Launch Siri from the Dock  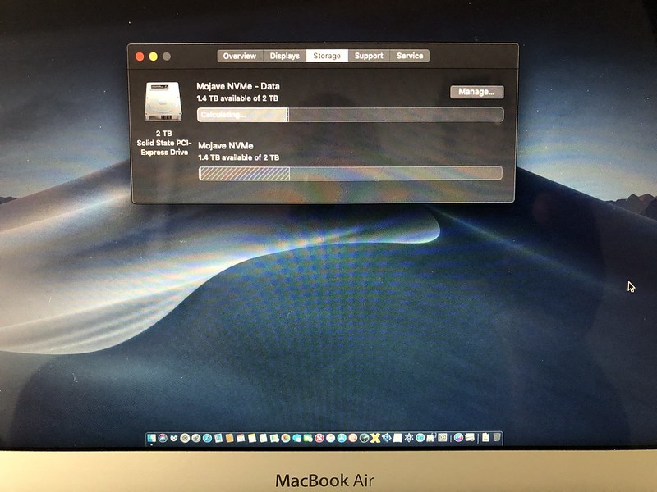[163, 438]
